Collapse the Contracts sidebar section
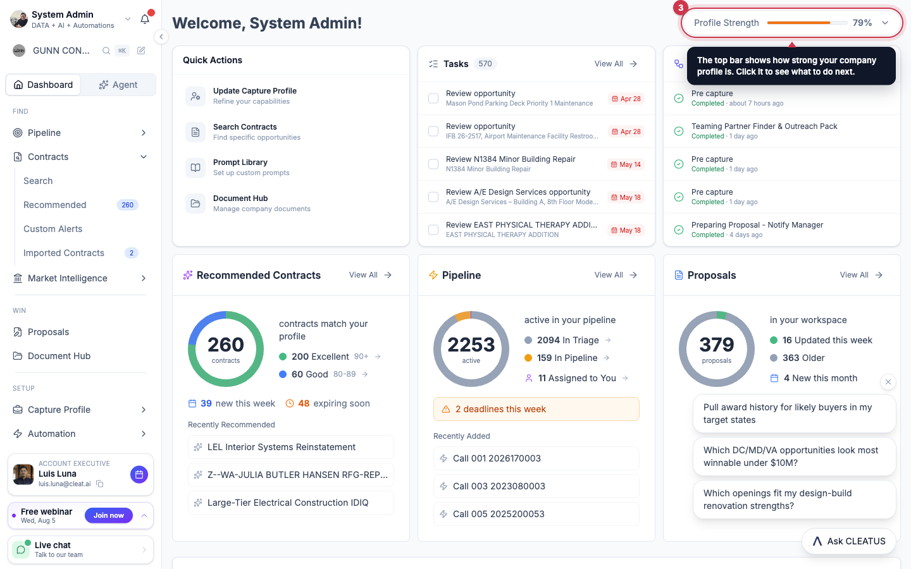This screenshot has width=911, height=569. click(144, 157)
